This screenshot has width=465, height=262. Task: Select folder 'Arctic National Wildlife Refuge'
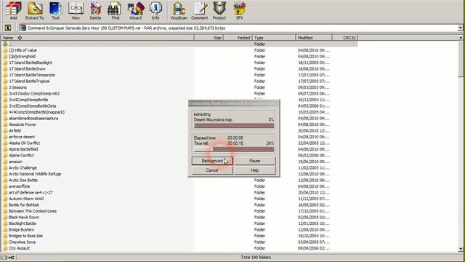click(x=35, y=174)
